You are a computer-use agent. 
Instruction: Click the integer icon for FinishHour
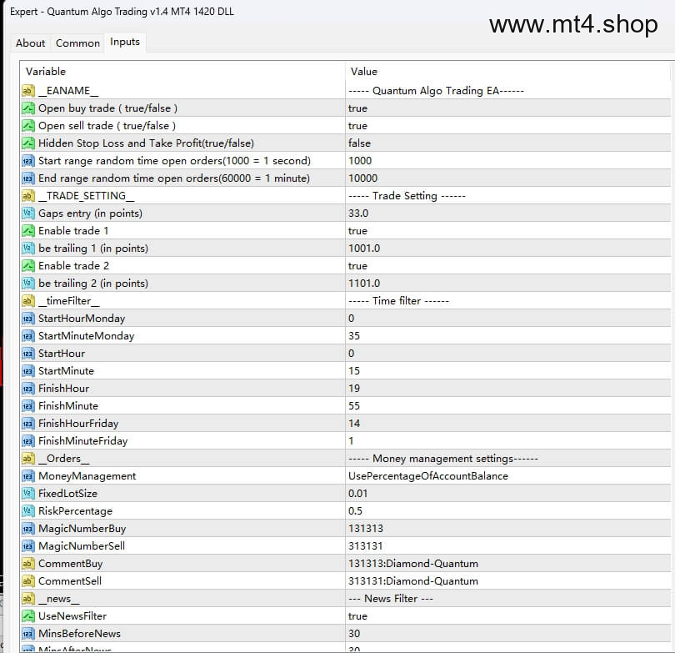tap(28, 389)
